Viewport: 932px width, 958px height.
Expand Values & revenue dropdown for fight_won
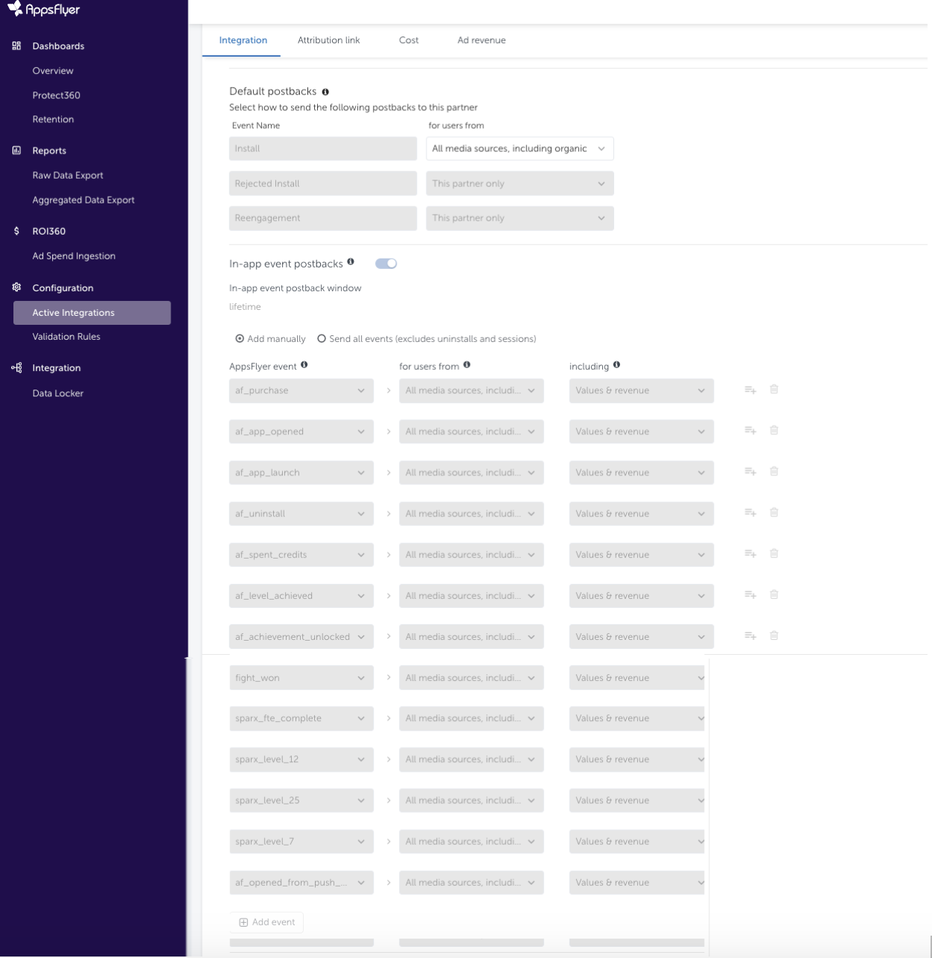point(636,678)
